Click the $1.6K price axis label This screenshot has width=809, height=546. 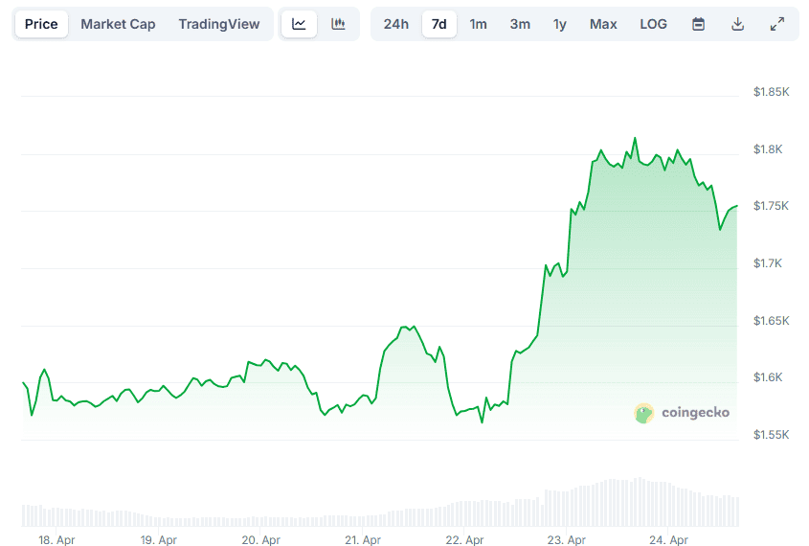pyautogui.click(x=768, y=377)
